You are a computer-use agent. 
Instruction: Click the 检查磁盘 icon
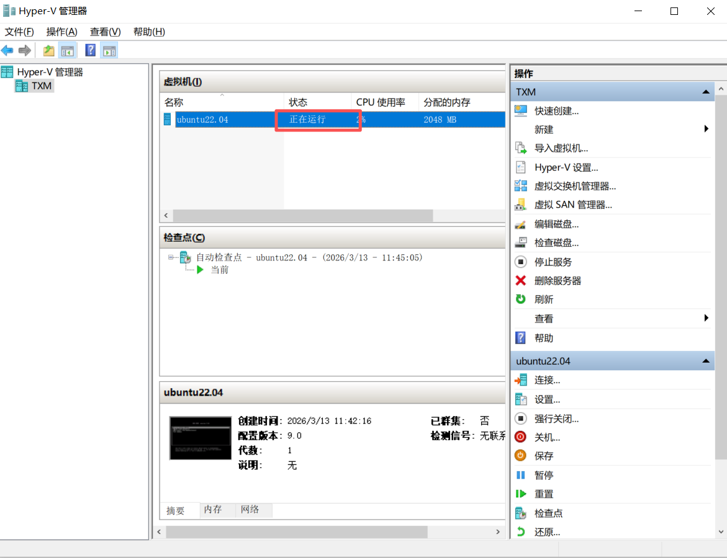coord(521,242)
